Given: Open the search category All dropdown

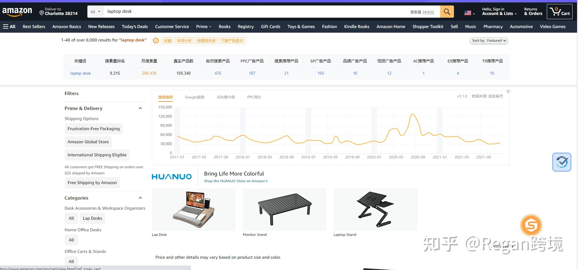Looking at the screenshot, I should (x=95, y=12).
